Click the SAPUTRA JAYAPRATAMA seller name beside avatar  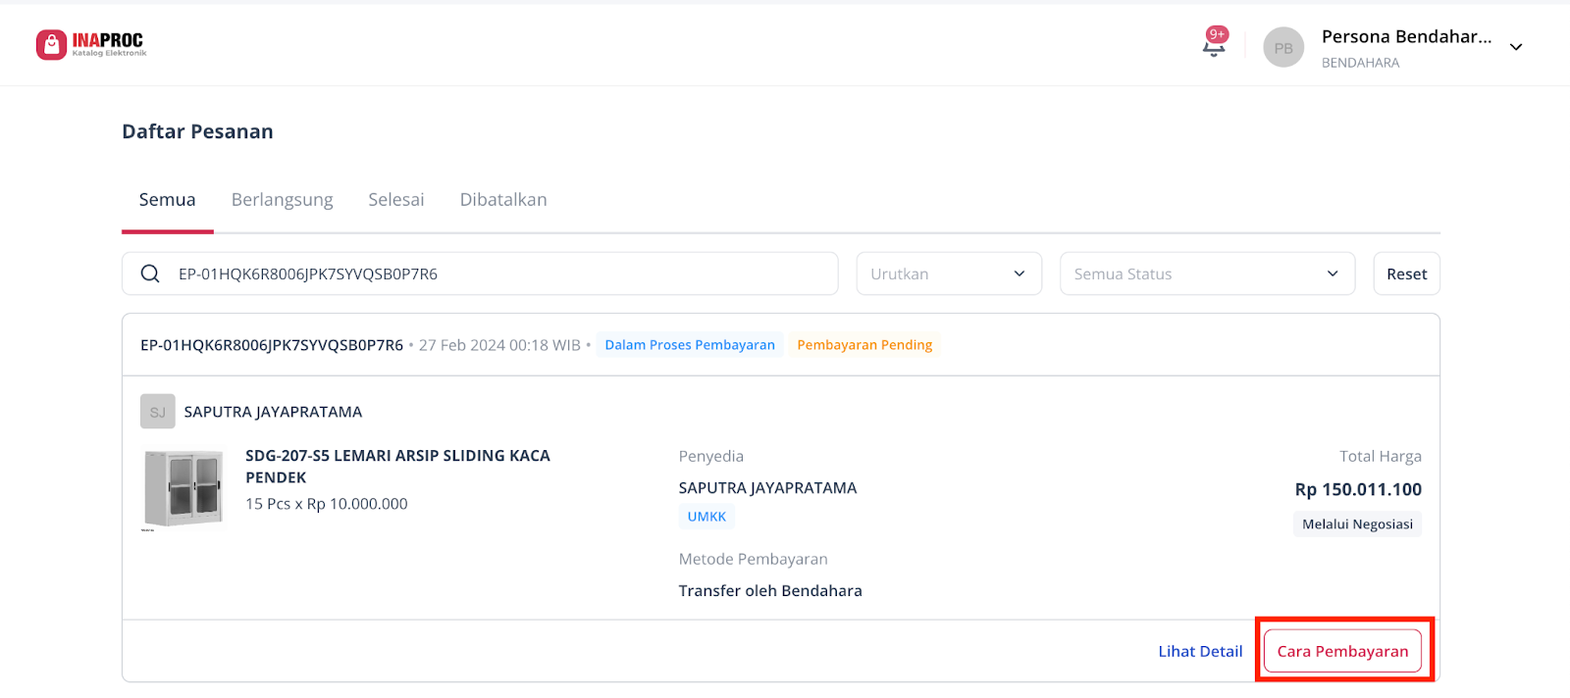tap(273, 412)
